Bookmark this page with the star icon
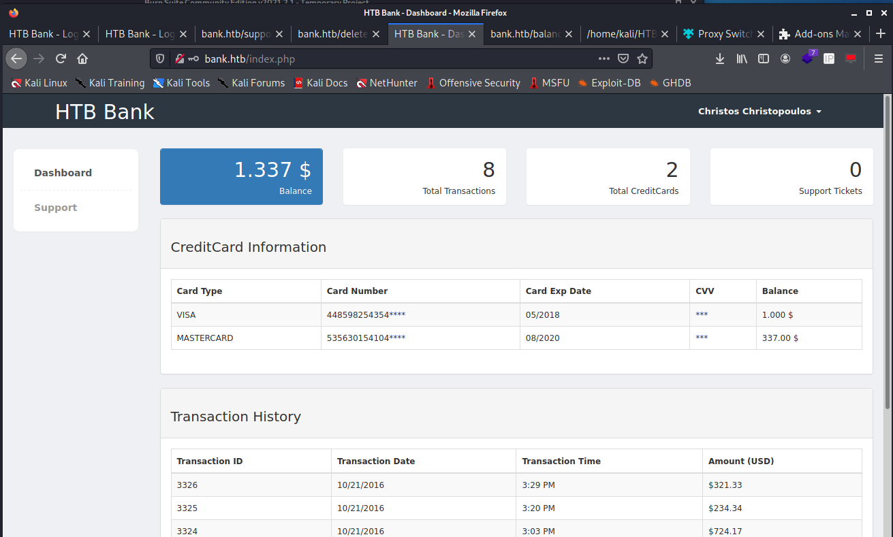 pyautogui.click(x=642, y=59)
